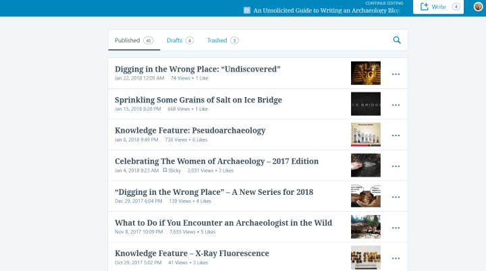Click the X-Ray Fluorescence samples thumbnail
This screenshot has height=271, width=486.
point(366,258)
